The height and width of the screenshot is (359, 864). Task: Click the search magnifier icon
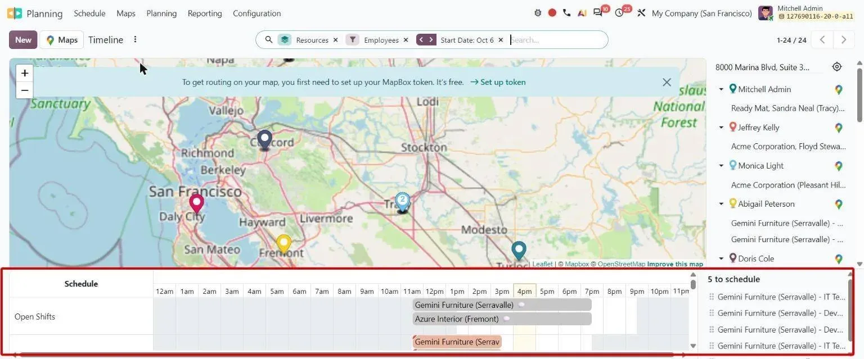coord(269,40)
